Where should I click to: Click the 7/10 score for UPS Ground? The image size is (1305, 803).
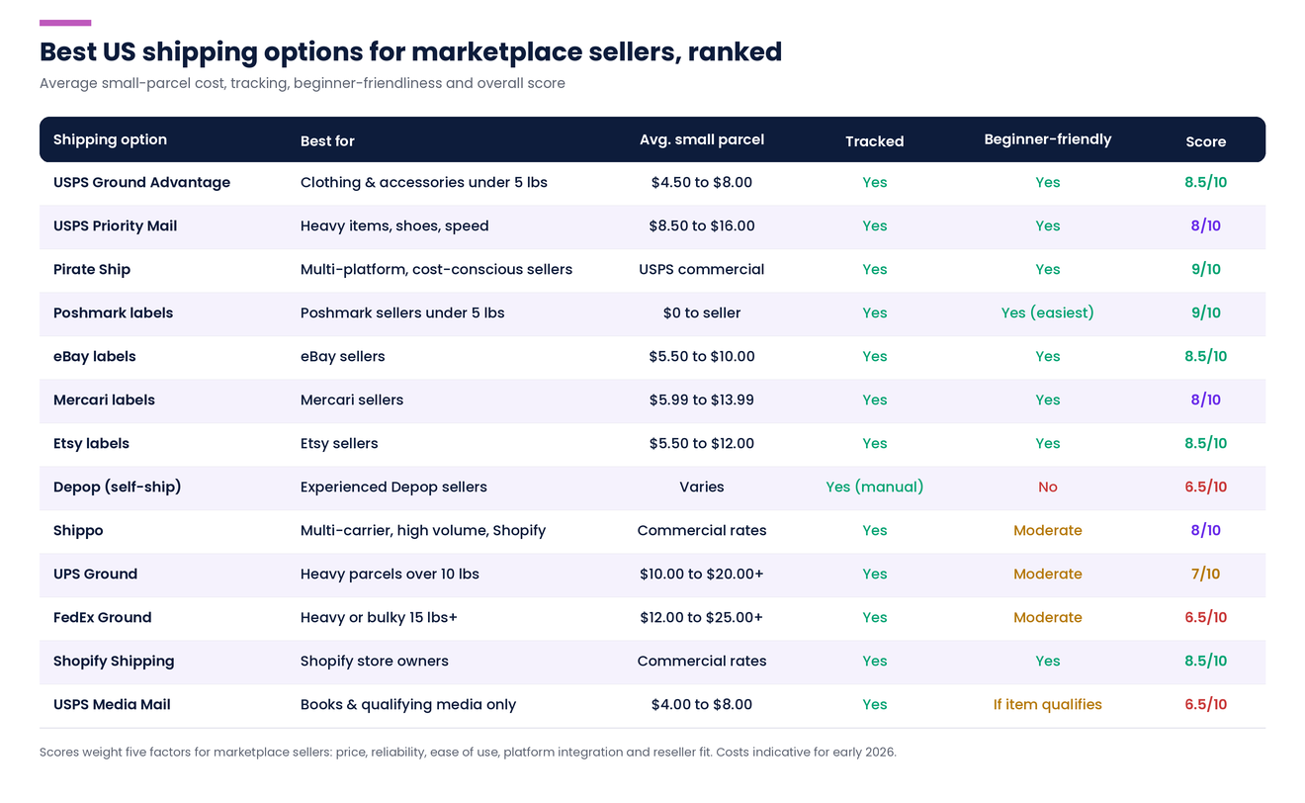[x=1206, y=574]
